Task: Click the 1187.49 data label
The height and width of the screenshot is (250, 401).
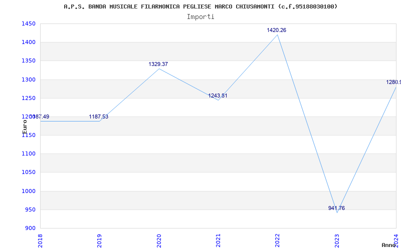Action: pyautogui.click(x=40, y=117)
